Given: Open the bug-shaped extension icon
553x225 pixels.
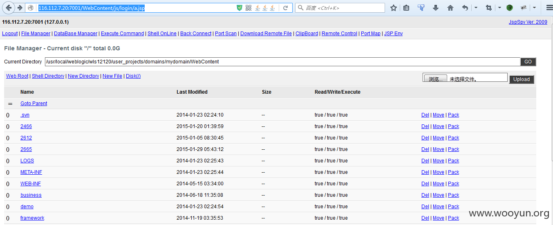Looking at the screenshot, I should pos(524,8).
